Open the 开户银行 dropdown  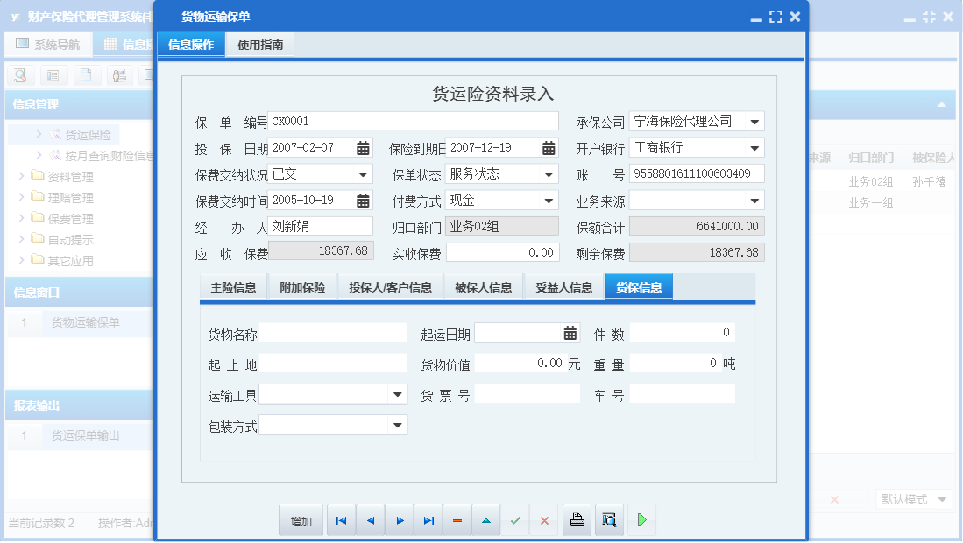point(756,147)
